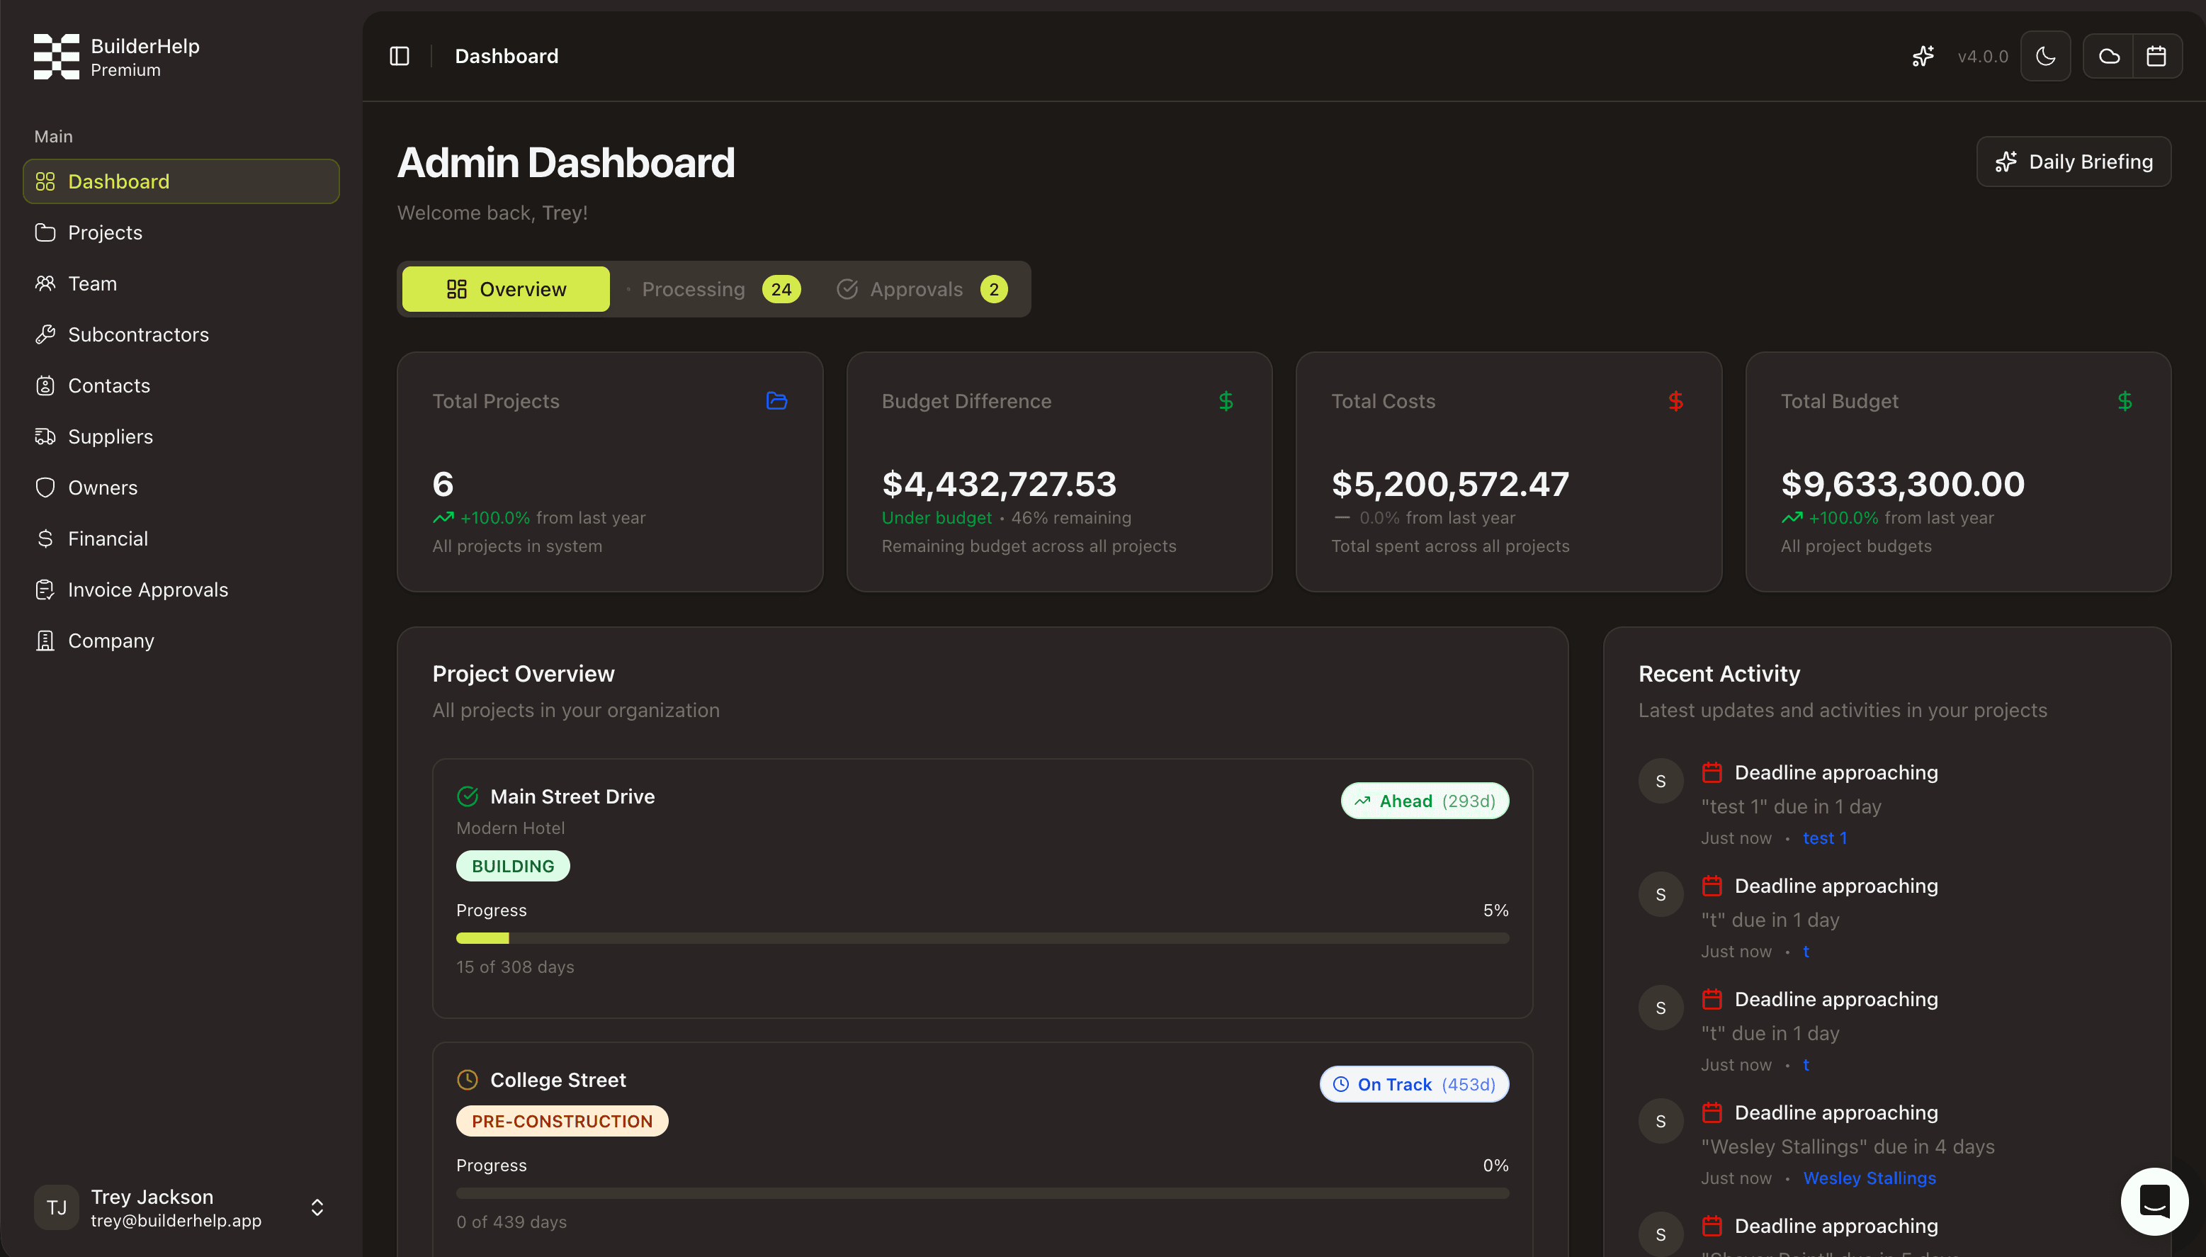Click the BUILDING stage badge
2206x1257 pixels.
(x=513, y=866)
